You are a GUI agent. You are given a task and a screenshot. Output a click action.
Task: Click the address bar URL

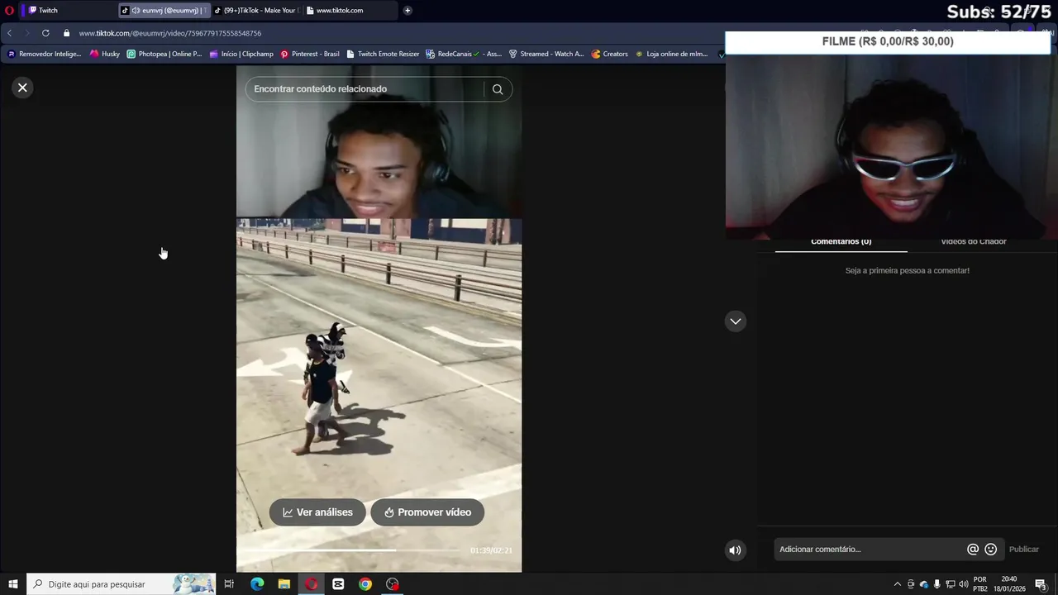[170, 33]
